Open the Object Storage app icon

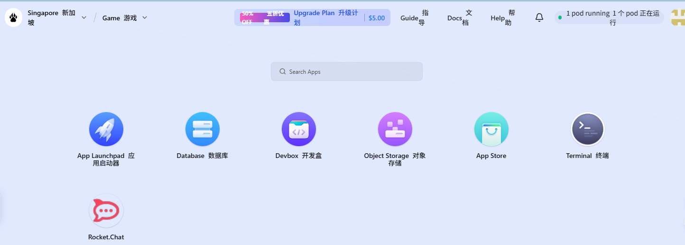pos(395,129)
